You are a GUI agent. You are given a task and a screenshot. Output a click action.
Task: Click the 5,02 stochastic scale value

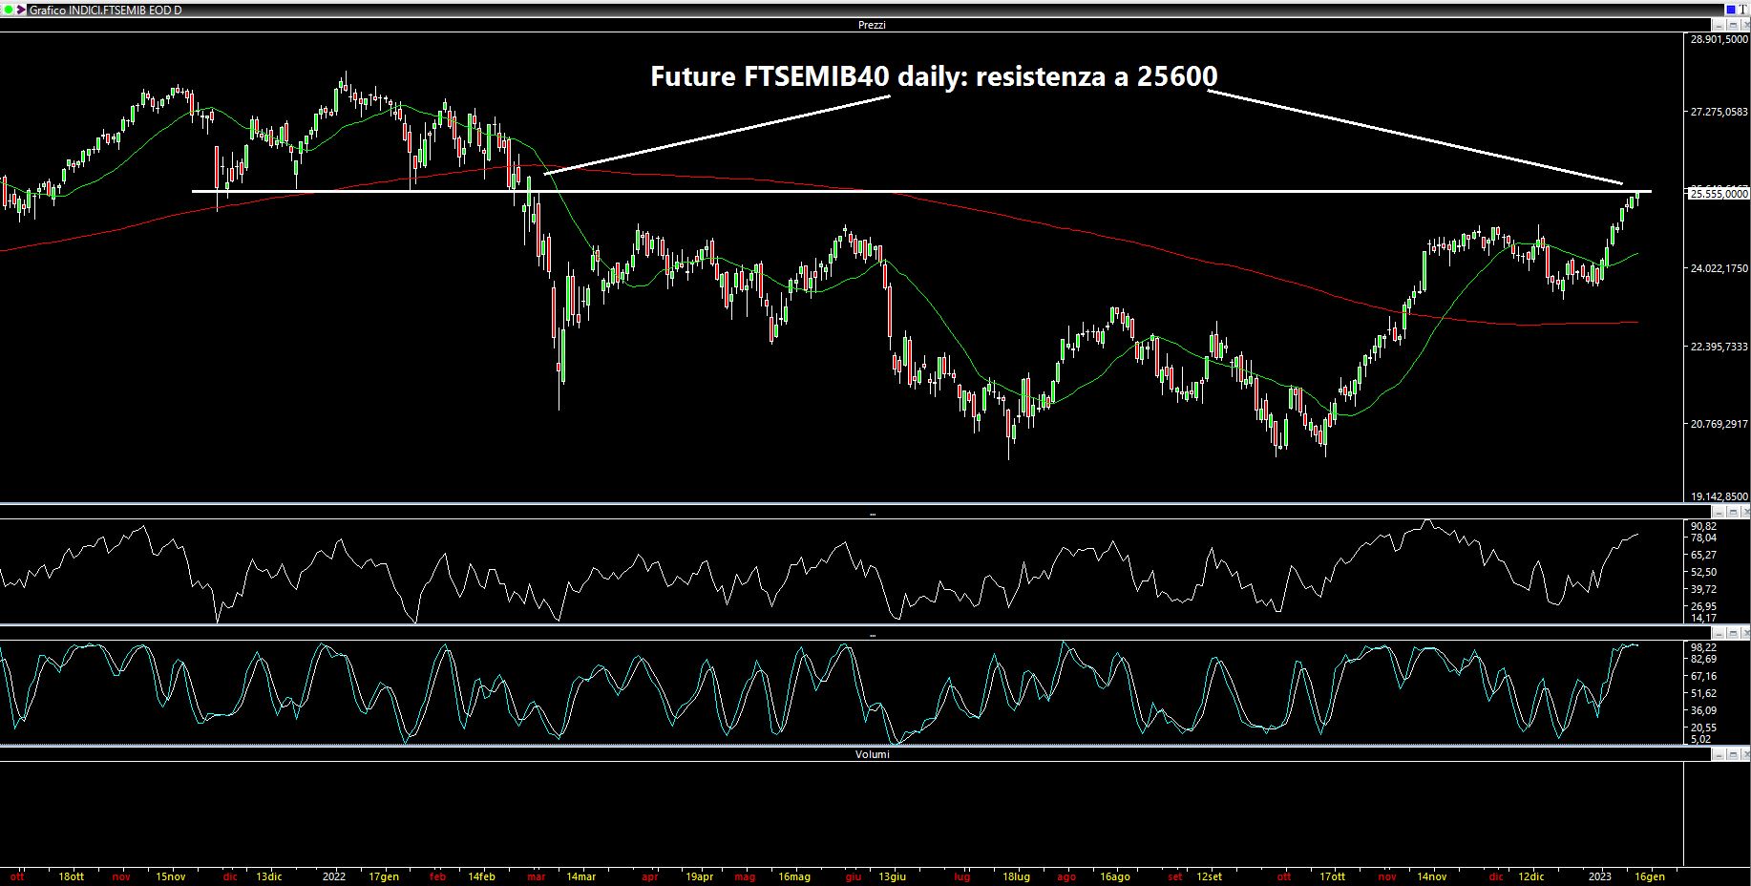click(x=1700, y=740)
